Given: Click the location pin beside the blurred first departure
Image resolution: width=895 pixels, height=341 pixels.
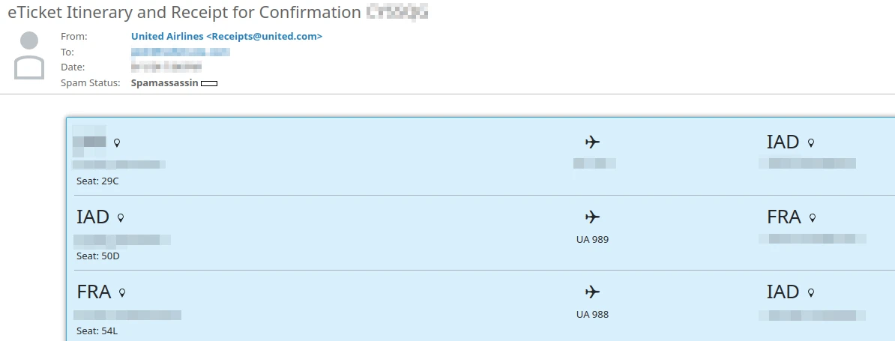Looking at the screenshot, I should pyautogui.click(x=117, y=142).
